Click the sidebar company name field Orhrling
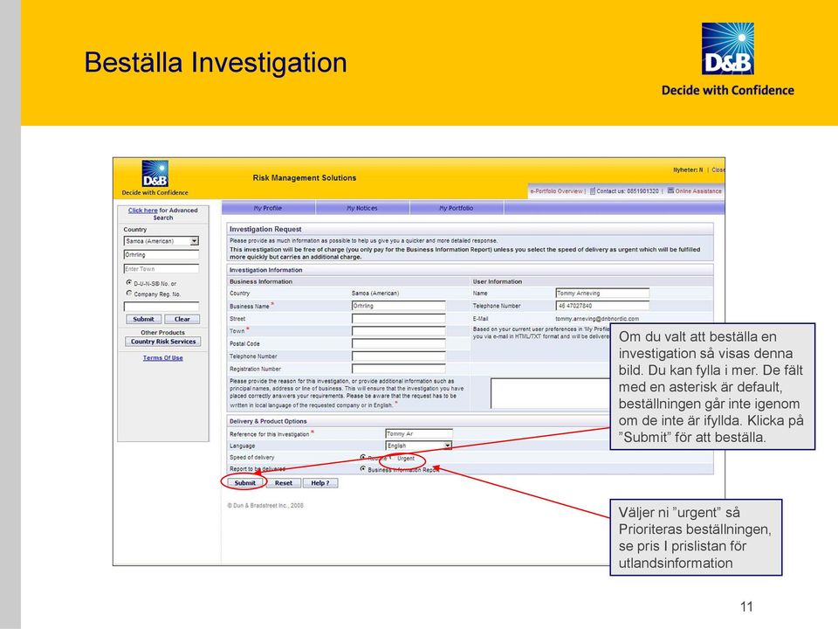This screenshot has width=838, height=629. [161, 254]
